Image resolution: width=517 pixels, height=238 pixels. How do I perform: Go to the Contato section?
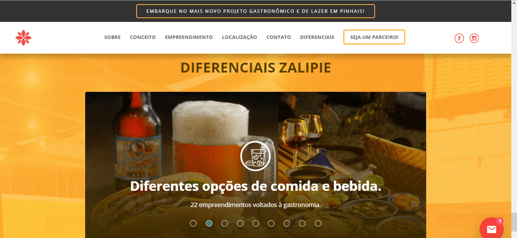(279, 37)
